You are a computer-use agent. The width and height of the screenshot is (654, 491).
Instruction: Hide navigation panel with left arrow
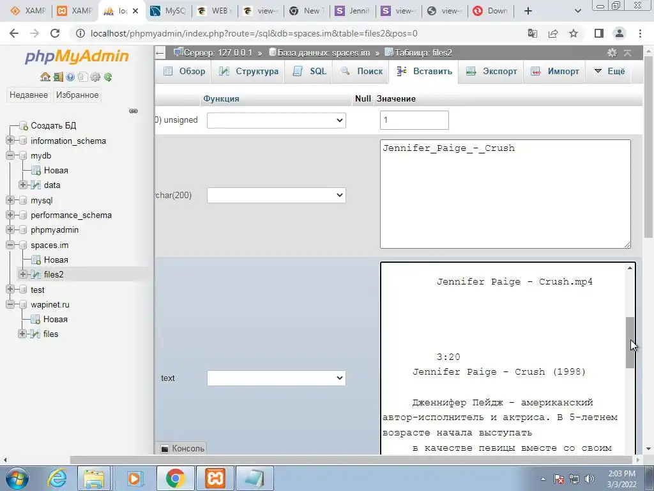(160, 52)
